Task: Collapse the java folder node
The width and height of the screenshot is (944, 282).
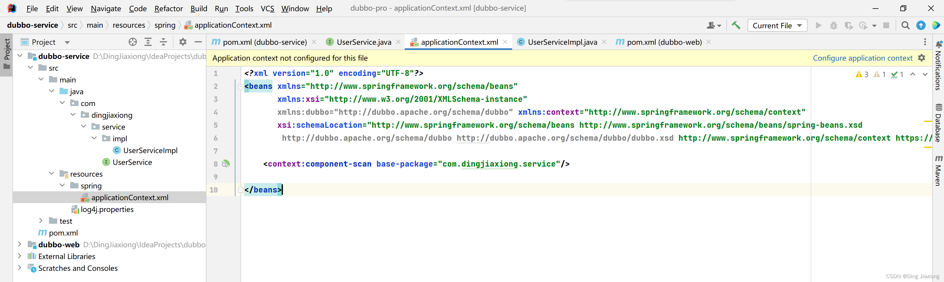Action: pyautogui.click(x=52, y=91)
